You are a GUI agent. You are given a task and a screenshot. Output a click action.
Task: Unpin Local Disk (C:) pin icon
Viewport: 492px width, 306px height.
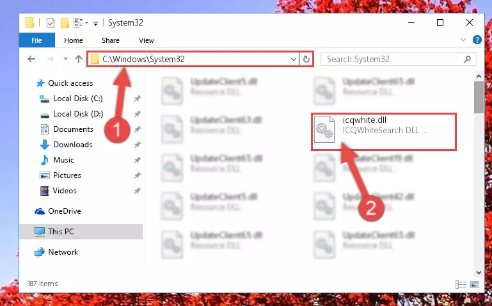pos(137,99)
